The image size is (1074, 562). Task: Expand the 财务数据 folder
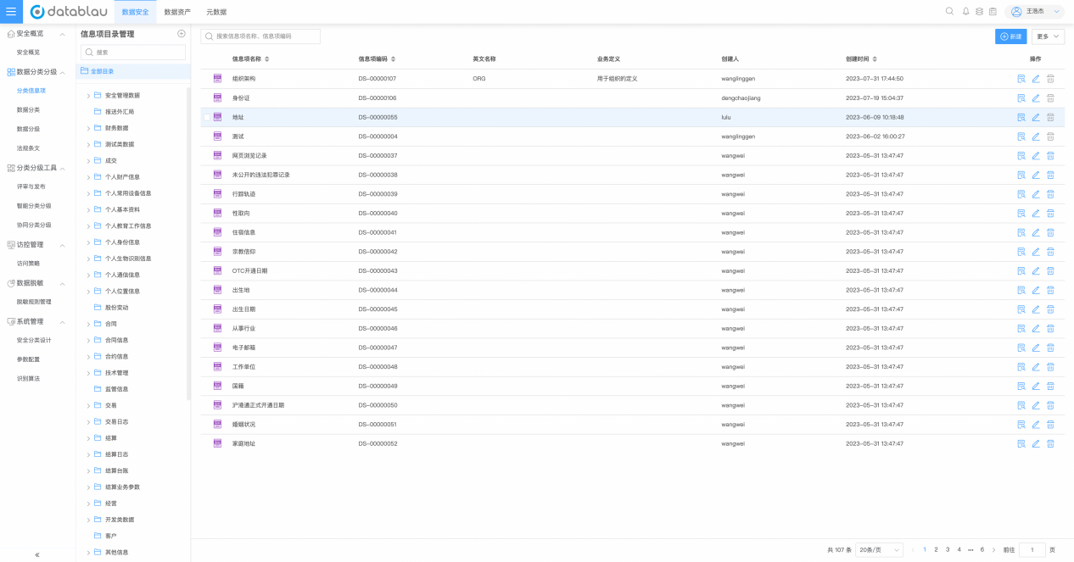pyautogui.click(x=88, y=128)
